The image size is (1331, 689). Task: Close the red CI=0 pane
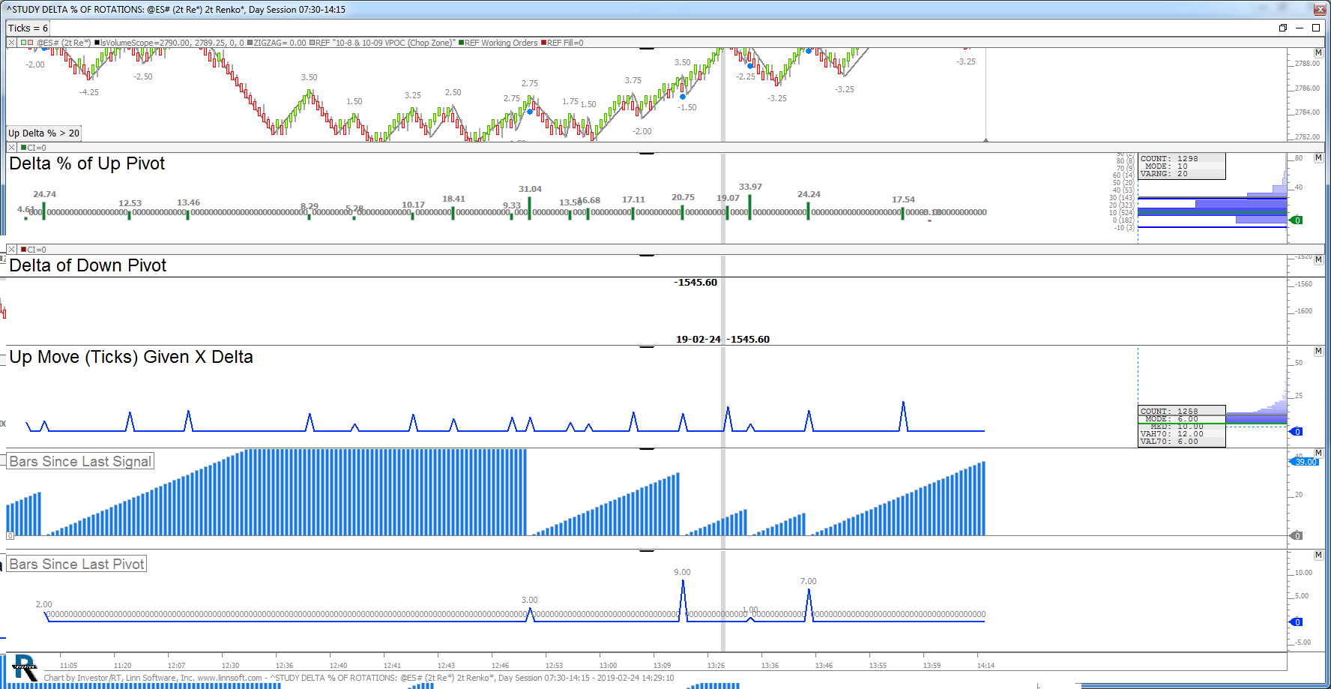(11, 250)
